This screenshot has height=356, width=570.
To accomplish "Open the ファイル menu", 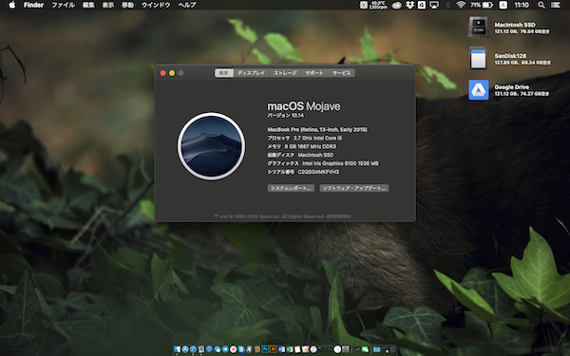I will (x=64, y=5).
